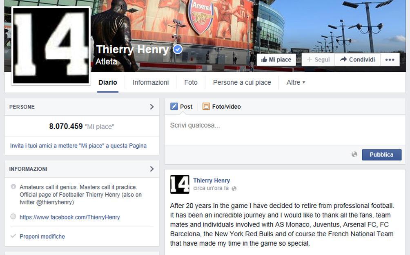The height and width of the screenshot is (255, 410).
Task: Select the Foto/video picture icon
Action: pyautogui.click(x=206, y=106)
